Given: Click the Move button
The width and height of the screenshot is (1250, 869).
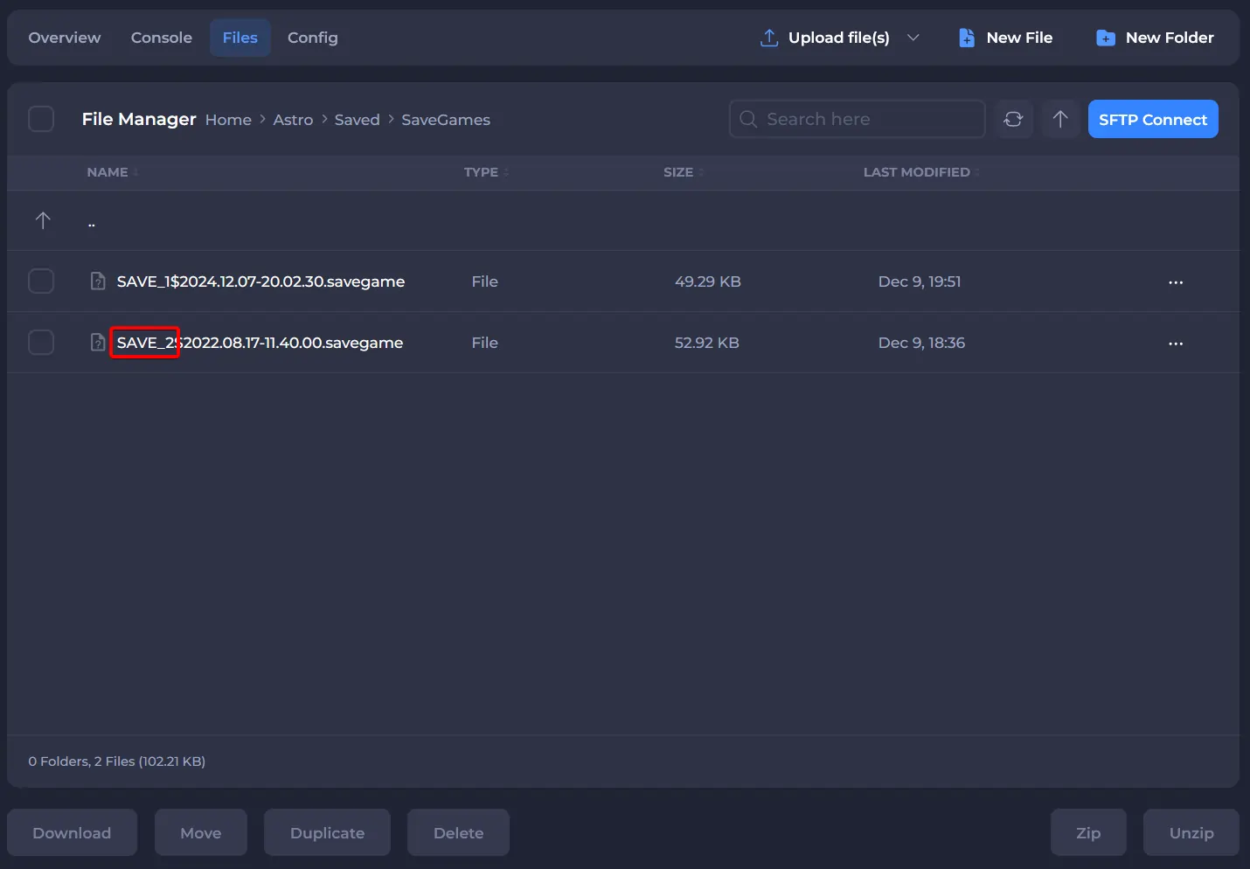Looking at the screenshot, I should pyautogui.click(x=201, y=833).
